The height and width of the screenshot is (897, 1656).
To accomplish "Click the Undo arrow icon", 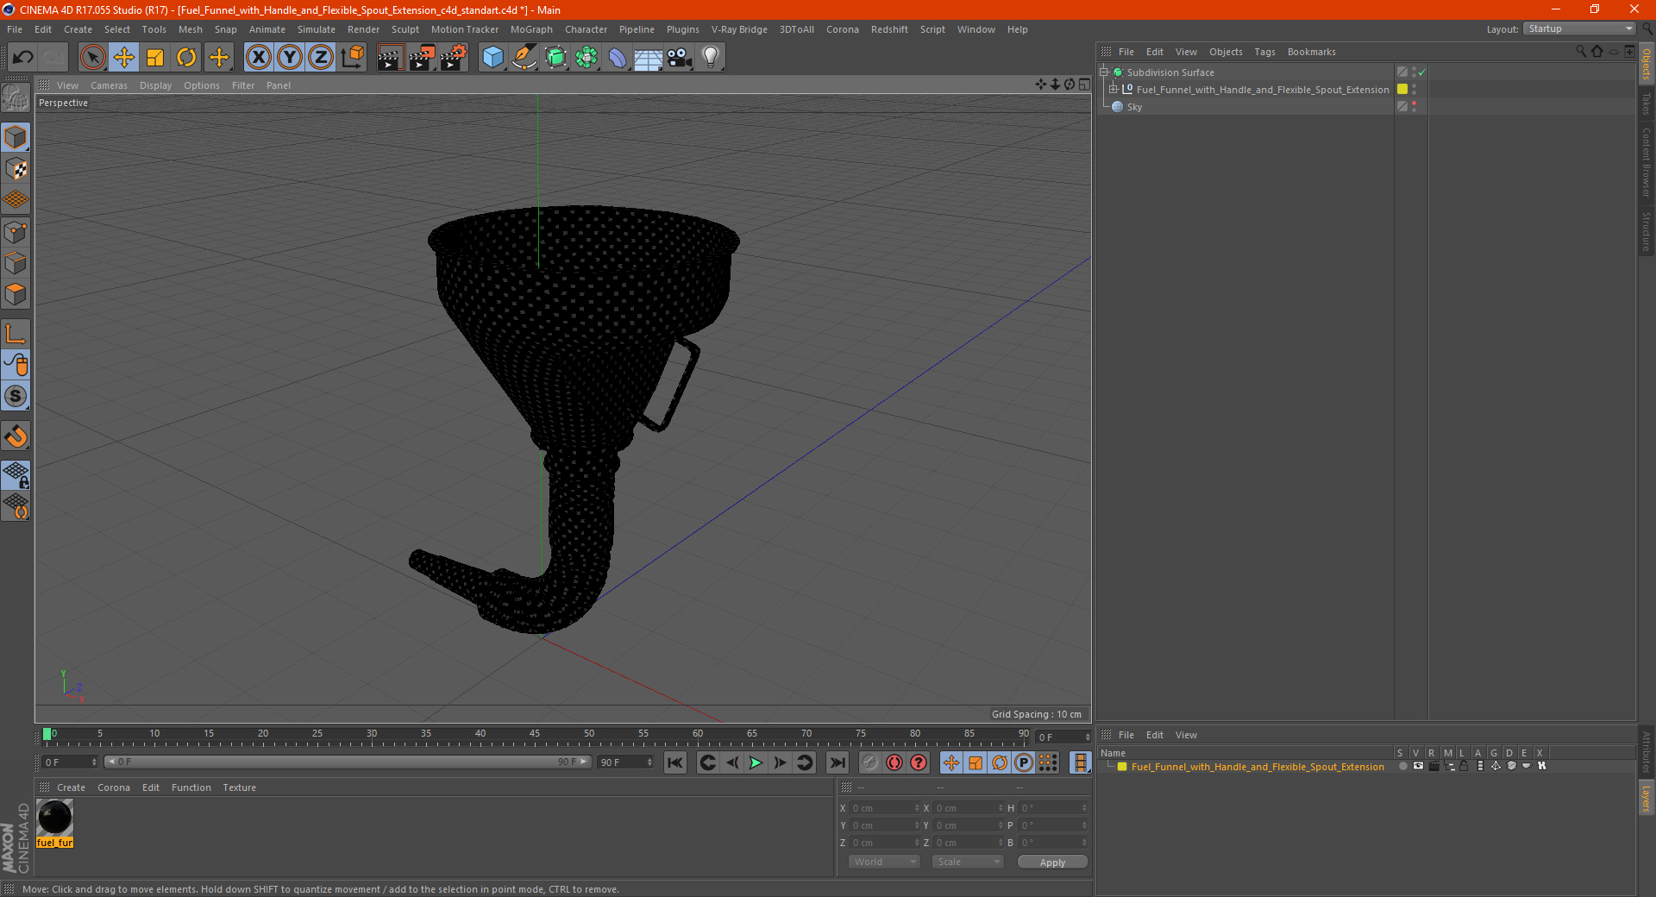I will [23, 58].
